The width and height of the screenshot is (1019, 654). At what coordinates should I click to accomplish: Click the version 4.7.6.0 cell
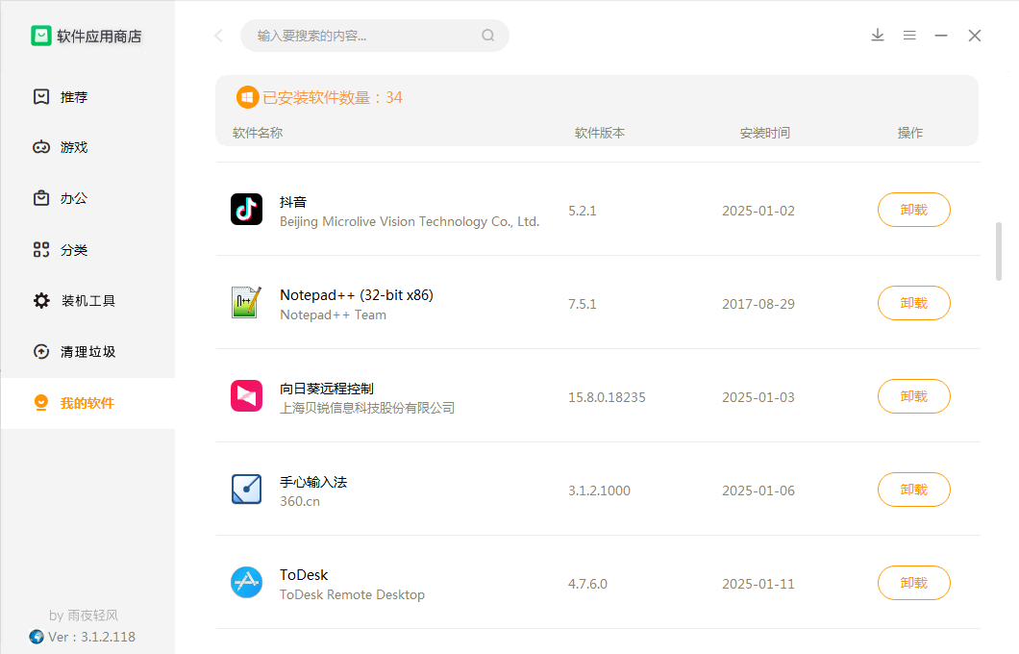click(x=587, y=584)
